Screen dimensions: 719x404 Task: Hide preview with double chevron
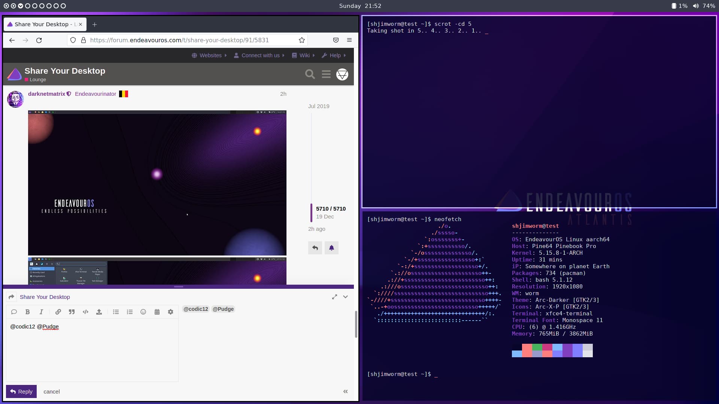pyautogui.click(x=345, y=391)
